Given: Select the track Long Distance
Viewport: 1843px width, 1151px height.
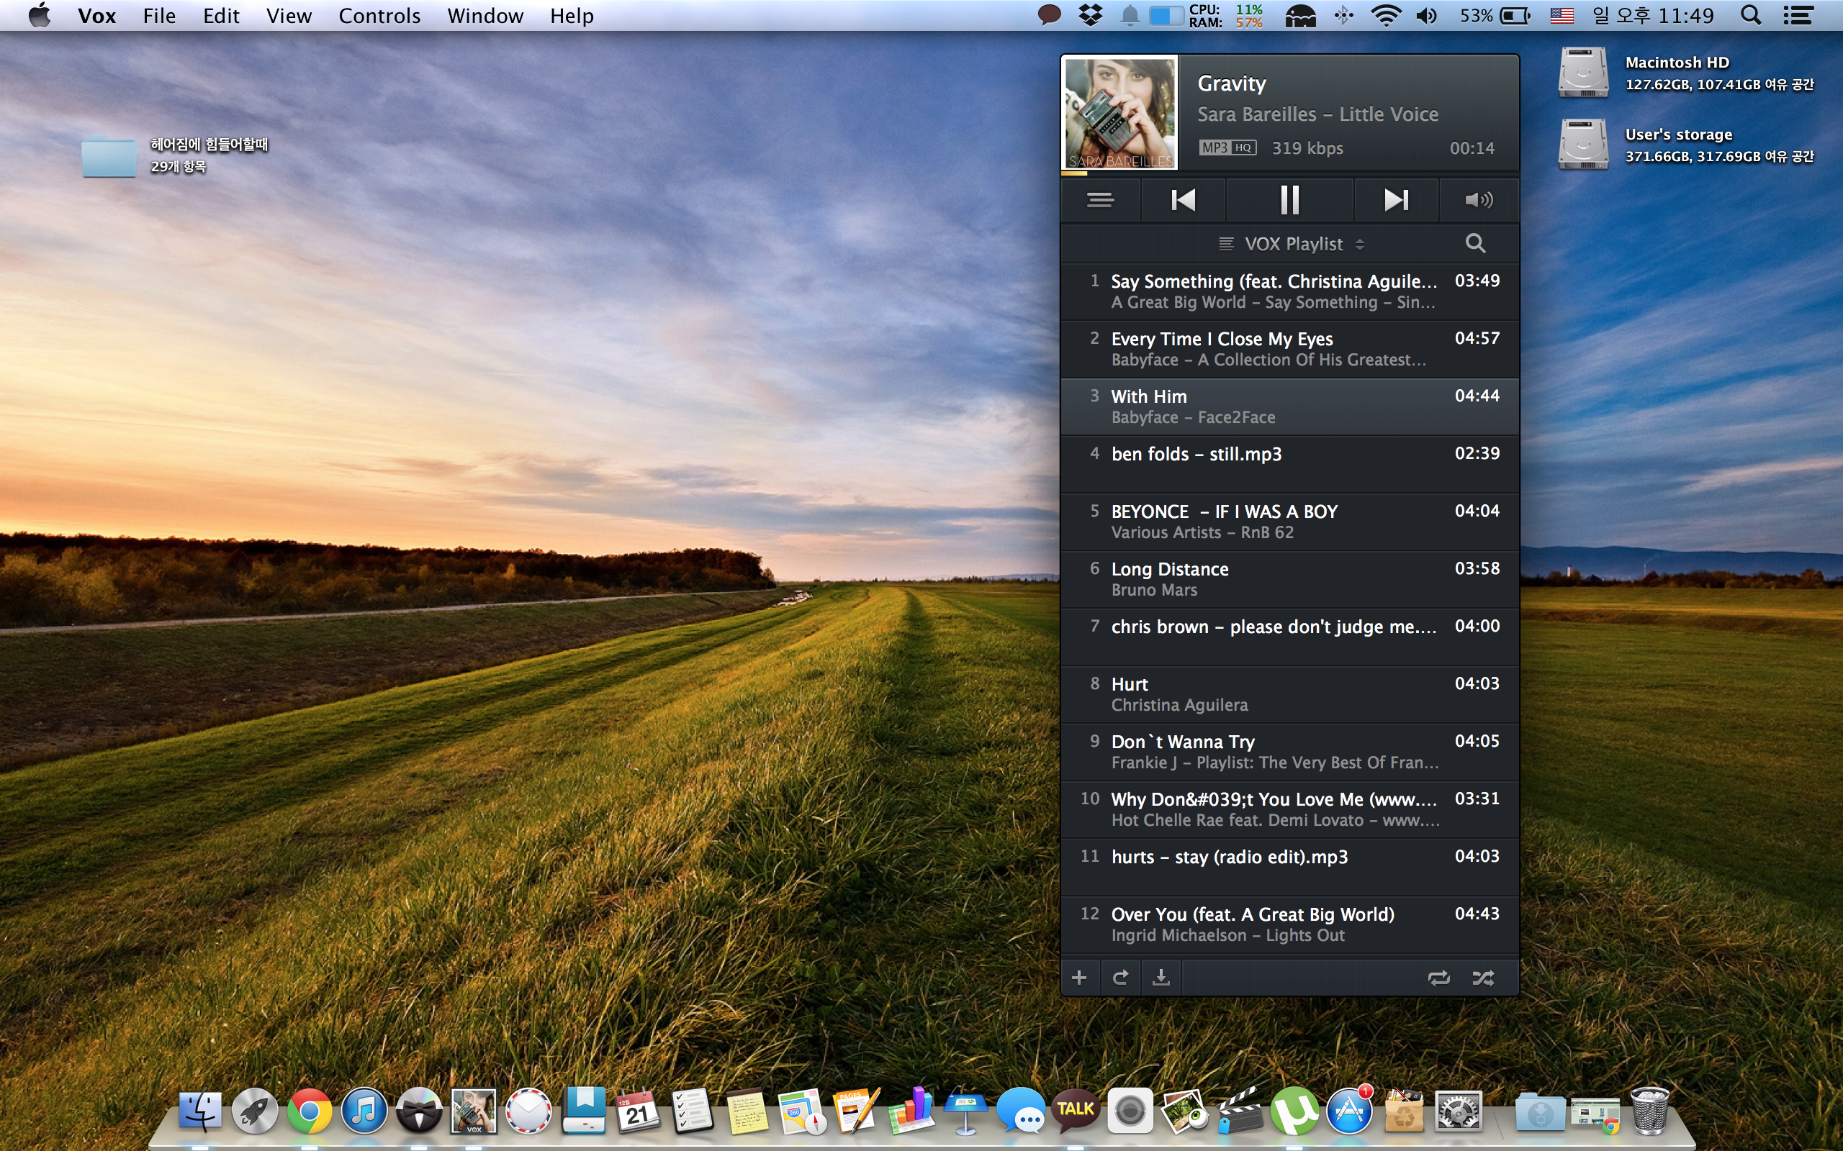Looking at the screenshot, I should (x=1289, y=579).
